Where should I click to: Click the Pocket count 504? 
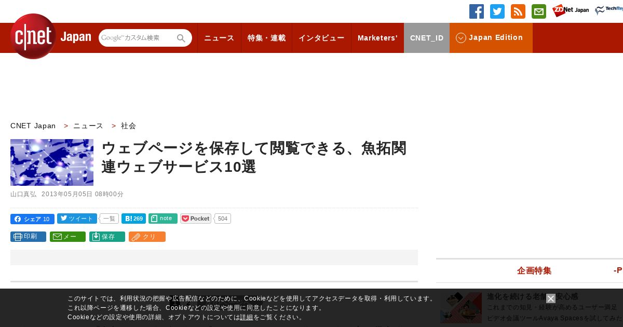coord(223,219)
